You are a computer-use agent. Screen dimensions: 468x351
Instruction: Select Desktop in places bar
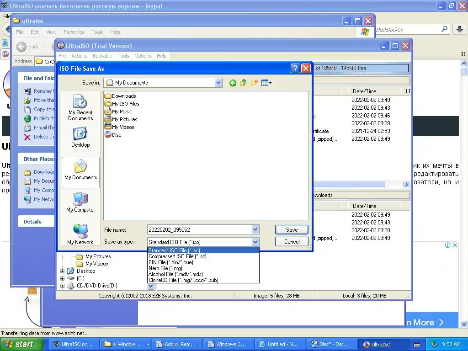pos(80,137)
